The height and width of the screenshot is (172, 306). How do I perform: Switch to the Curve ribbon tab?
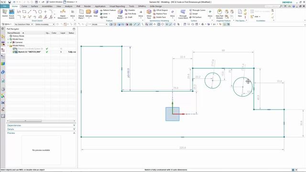click(x=24, y=6)
